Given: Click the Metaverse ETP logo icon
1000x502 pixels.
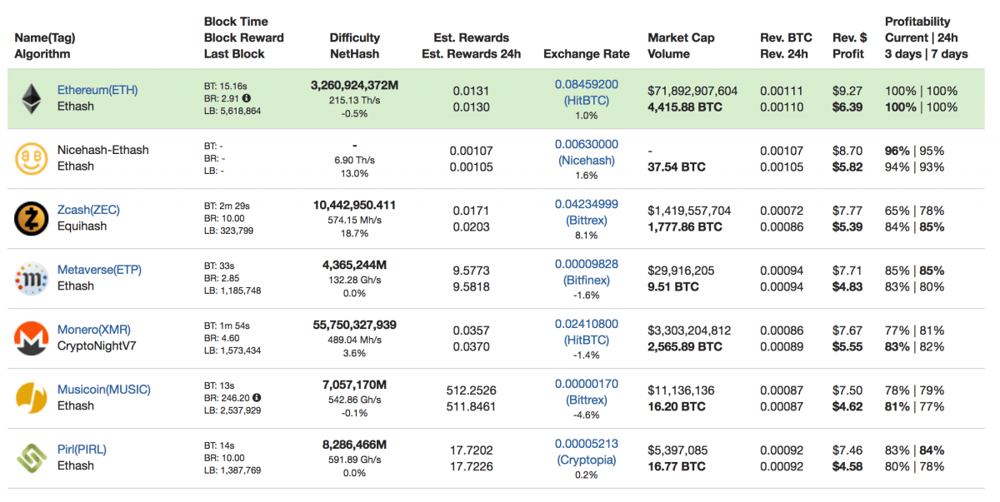Looking at the screenshot, I should (32, 278).
